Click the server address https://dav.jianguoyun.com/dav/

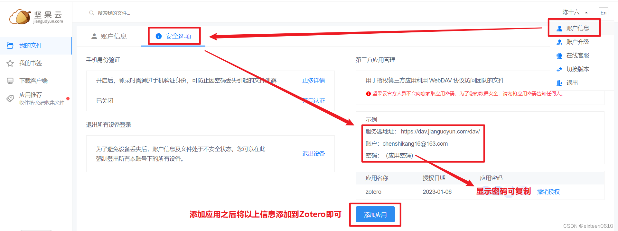(440, 132)
